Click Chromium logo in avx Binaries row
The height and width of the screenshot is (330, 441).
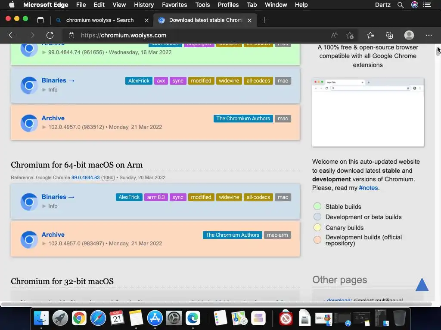tap(29, 85)
